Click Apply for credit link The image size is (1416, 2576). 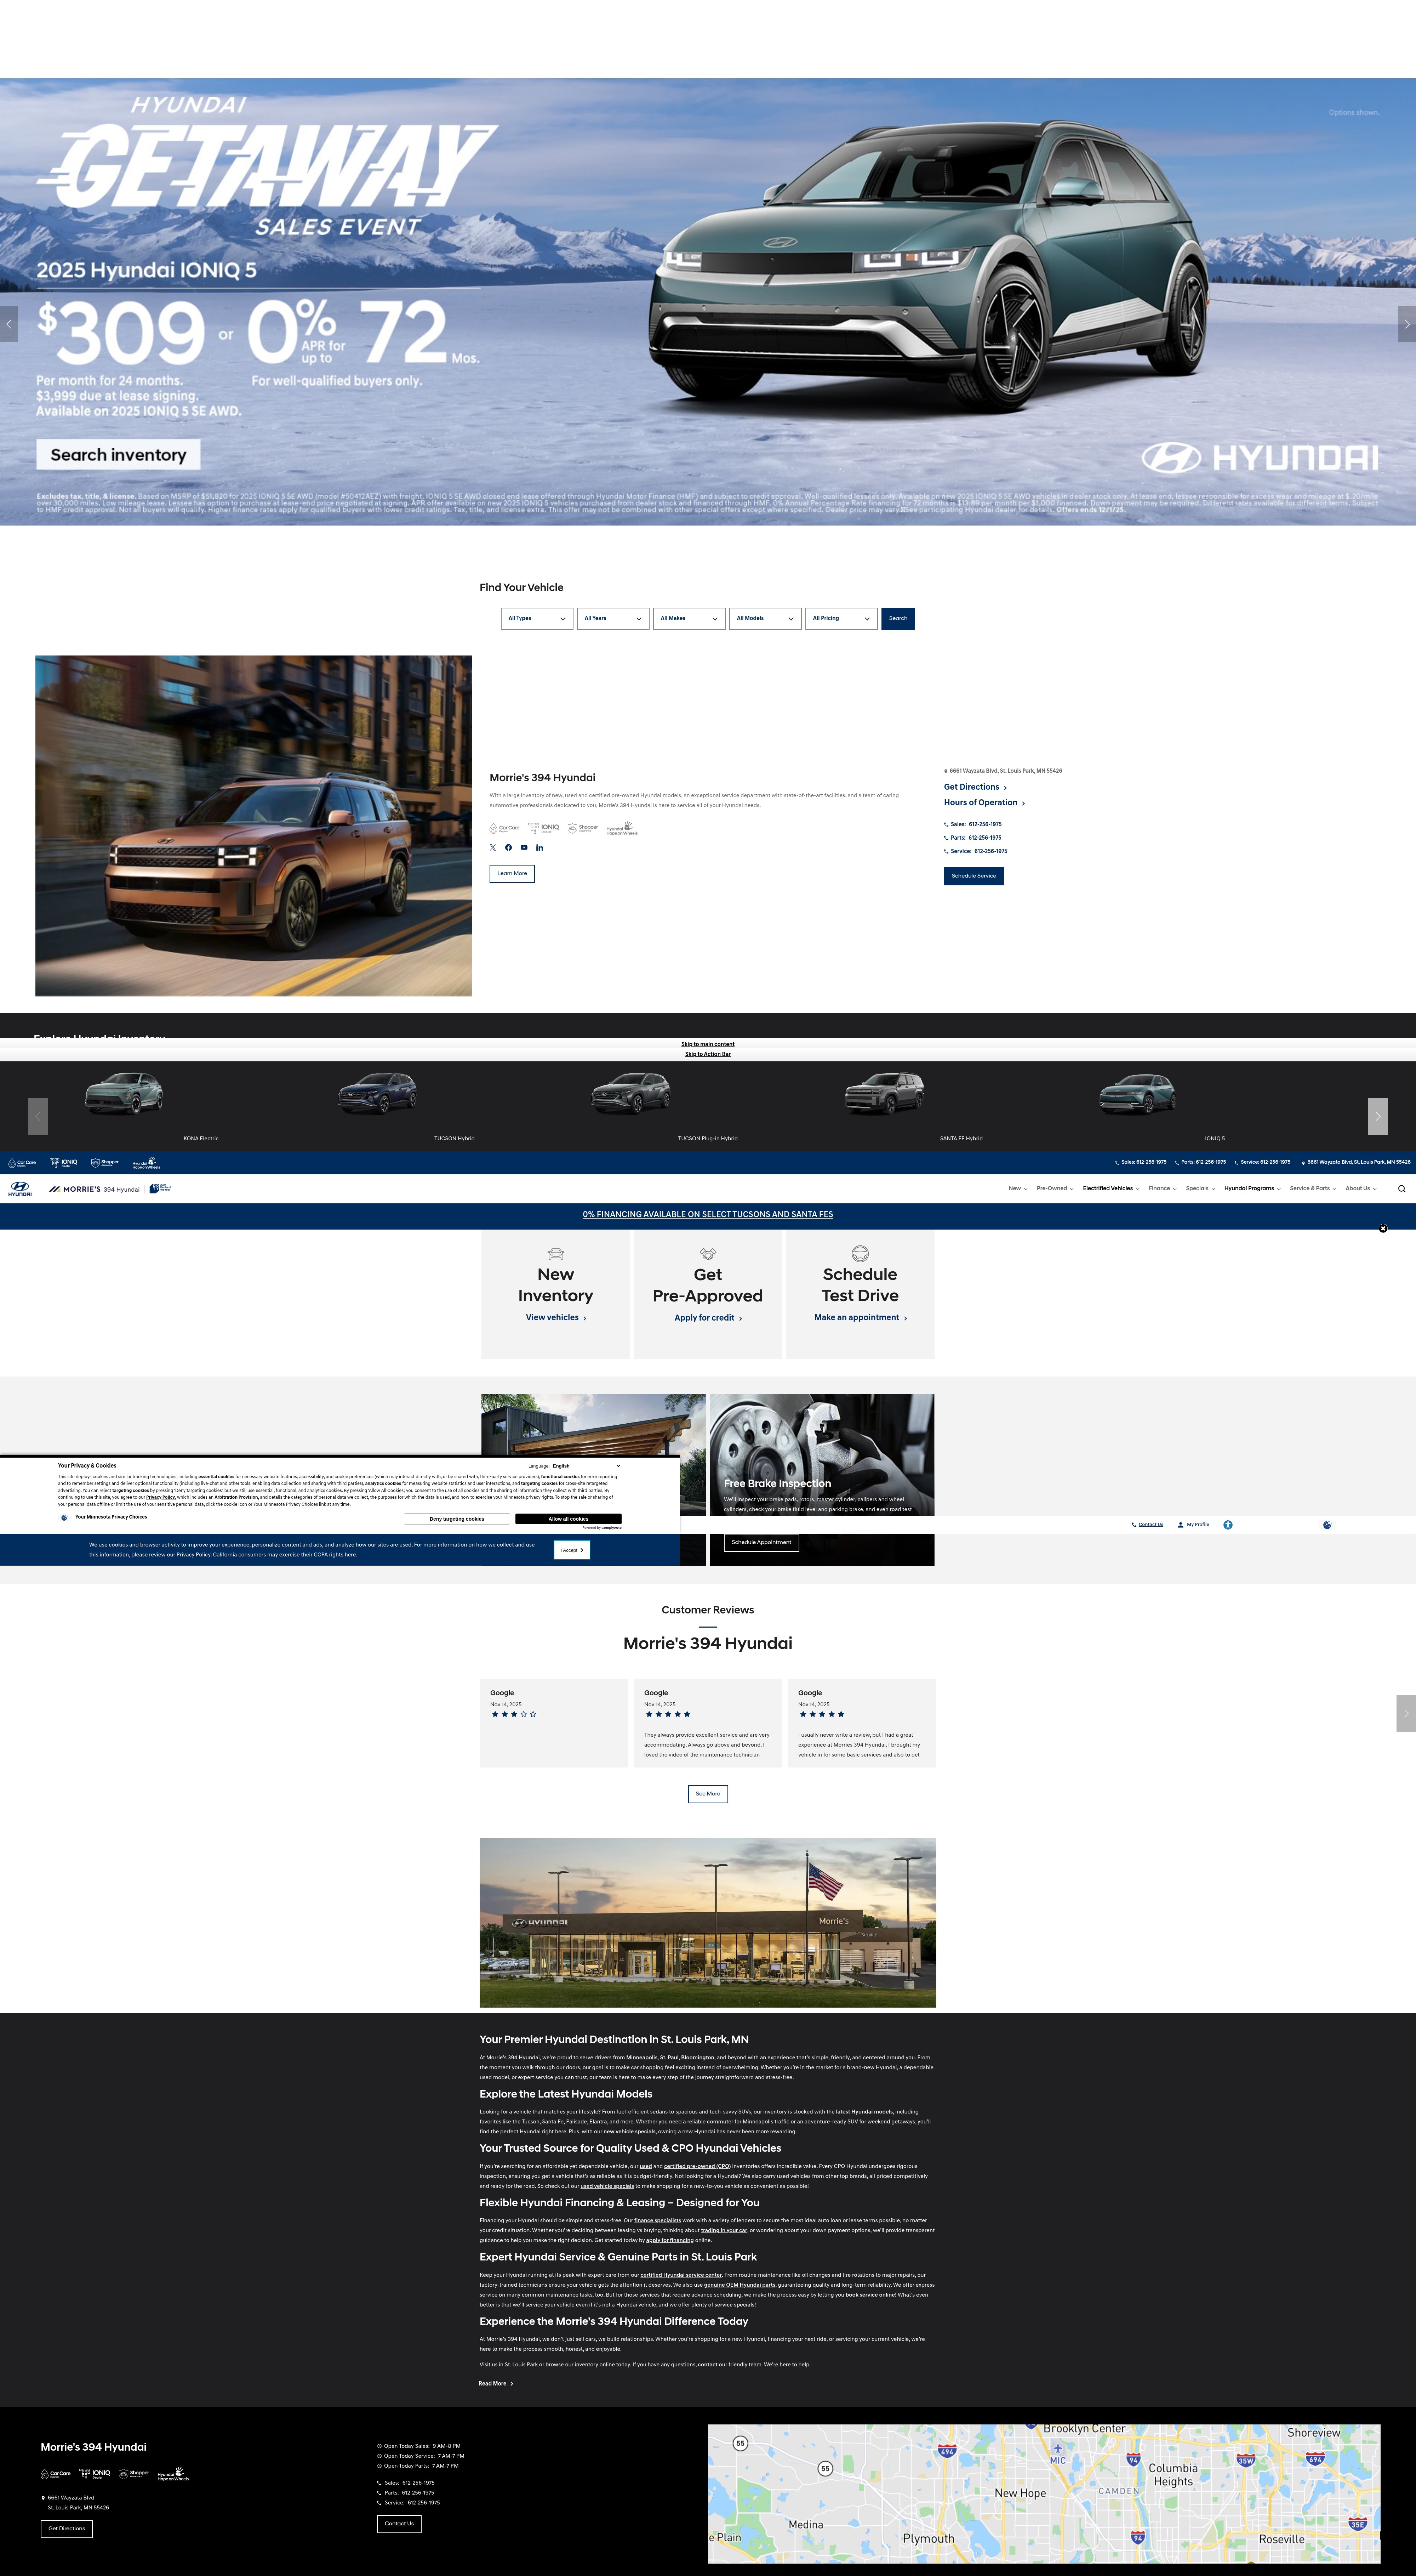tap(708, 1318)
